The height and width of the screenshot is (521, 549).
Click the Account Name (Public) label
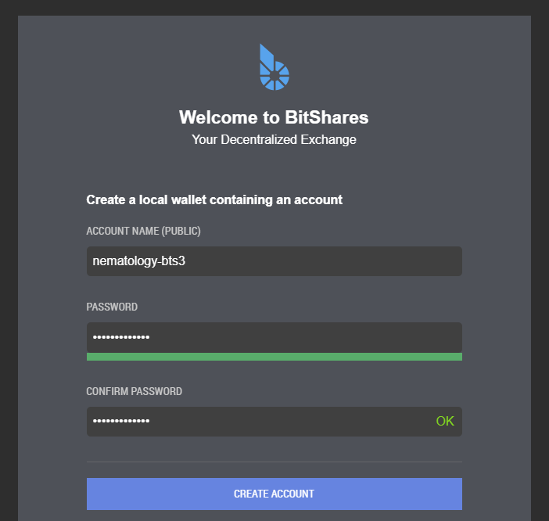coord(144,232)
